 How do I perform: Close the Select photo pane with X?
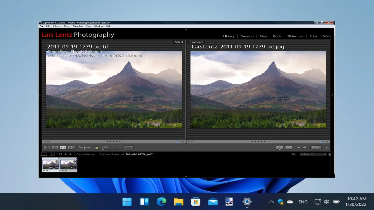pos(183,141)
